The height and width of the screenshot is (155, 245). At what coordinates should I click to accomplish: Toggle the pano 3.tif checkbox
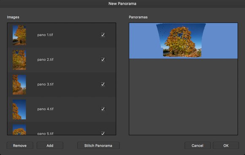point(103,84)
